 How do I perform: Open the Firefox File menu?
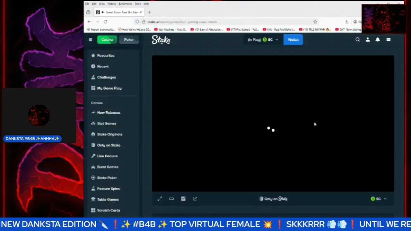87,4
